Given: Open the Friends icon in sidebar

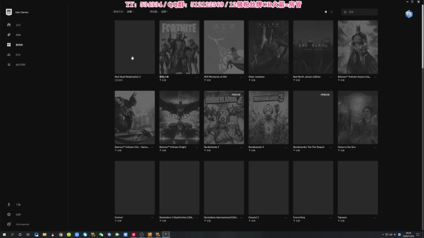Looking at the screenshot, I should pyautogui.click(x=9, y=55).
